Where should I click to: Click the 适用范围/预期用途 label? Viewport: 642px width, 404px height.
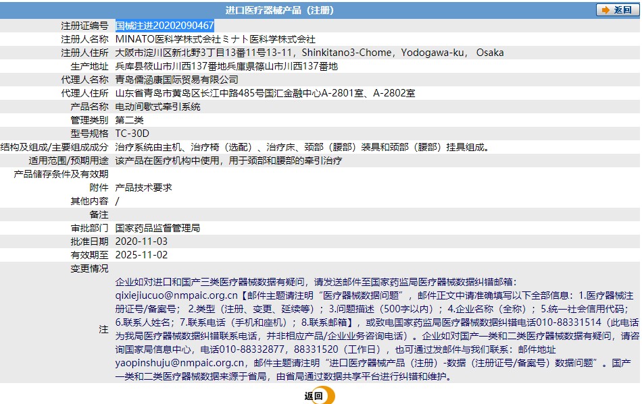[x=68, y=161]
